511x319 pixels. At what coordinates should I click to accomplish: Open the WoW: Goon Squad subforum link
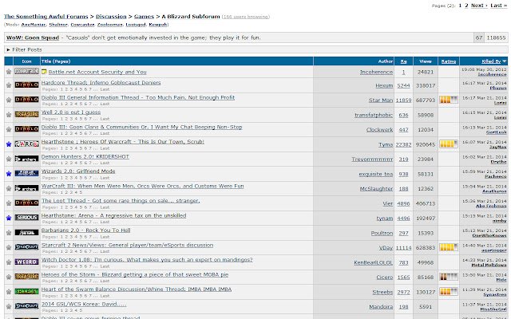(x=33, y=37)
